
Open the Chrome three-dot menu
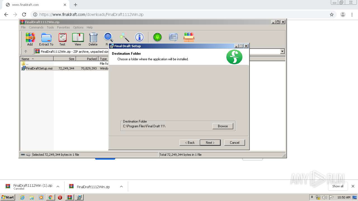(352, 15)
